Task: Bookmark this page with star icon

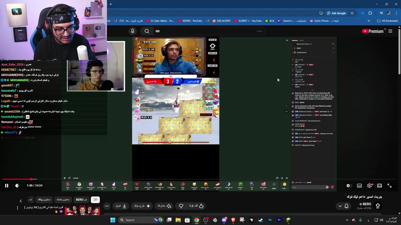Action: 352,13
